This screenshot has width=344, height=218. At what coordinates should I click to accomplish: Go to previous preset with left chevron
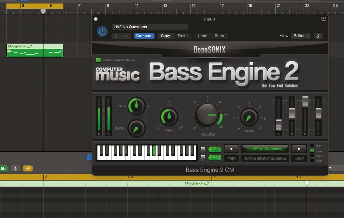pos(116,36)
